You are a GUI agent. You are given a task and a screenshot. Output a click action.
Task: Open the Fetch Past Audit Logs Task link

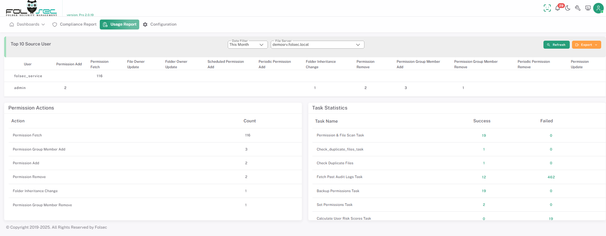tap(339, 177)
